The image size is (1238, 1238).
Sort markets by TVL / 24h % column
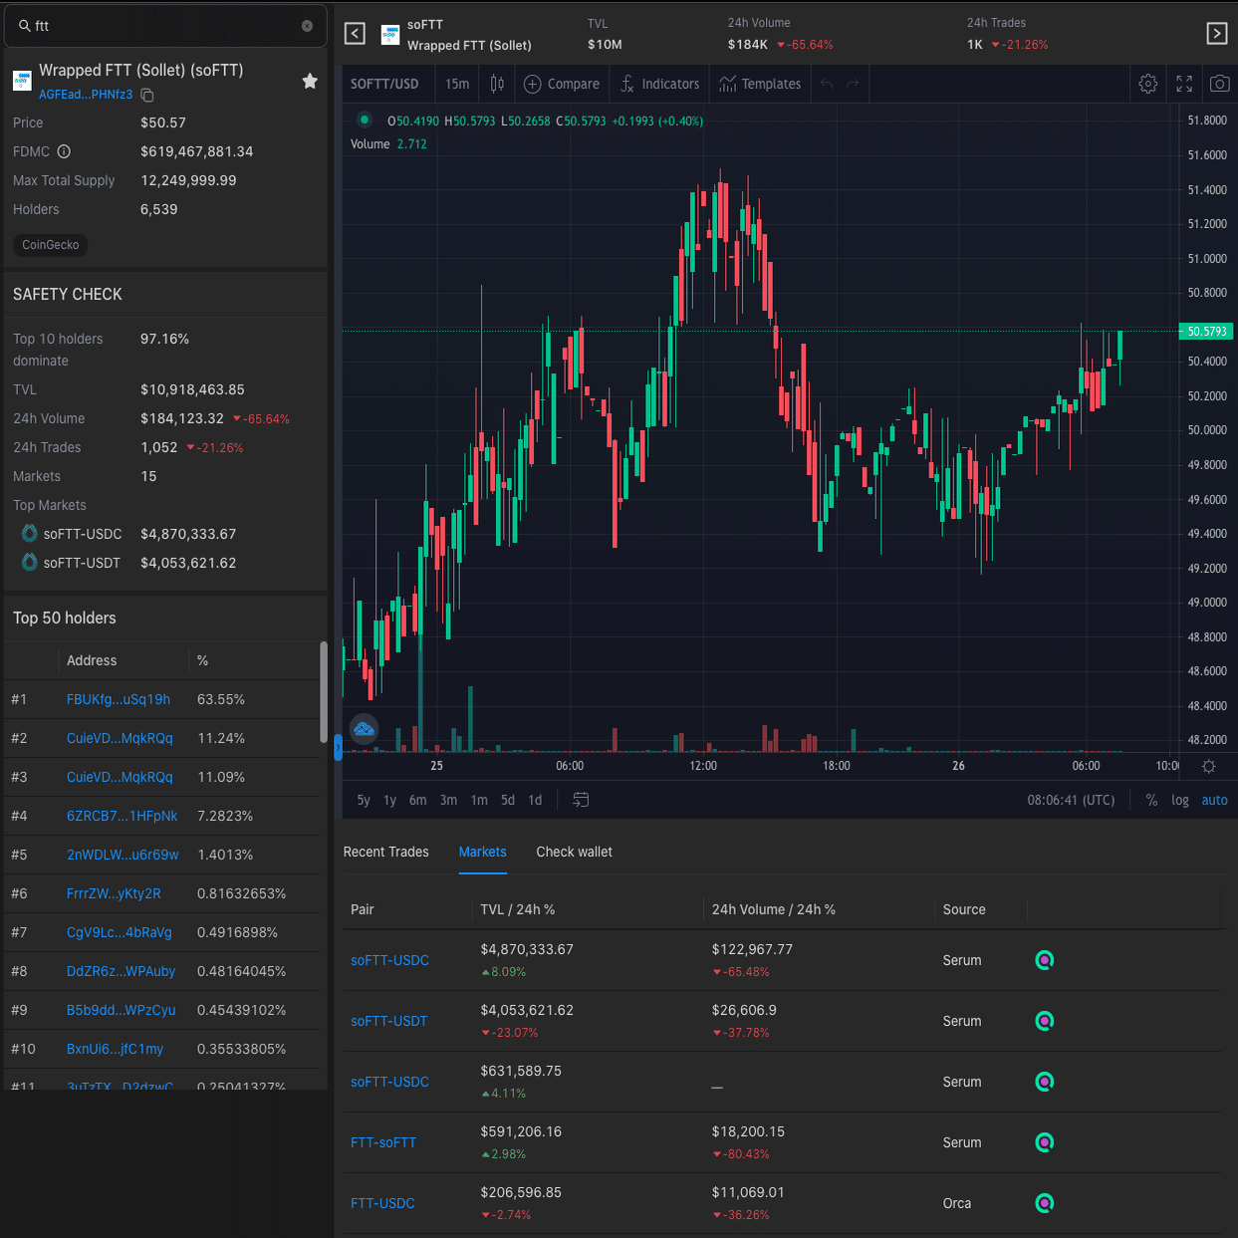tap(518, 910)
